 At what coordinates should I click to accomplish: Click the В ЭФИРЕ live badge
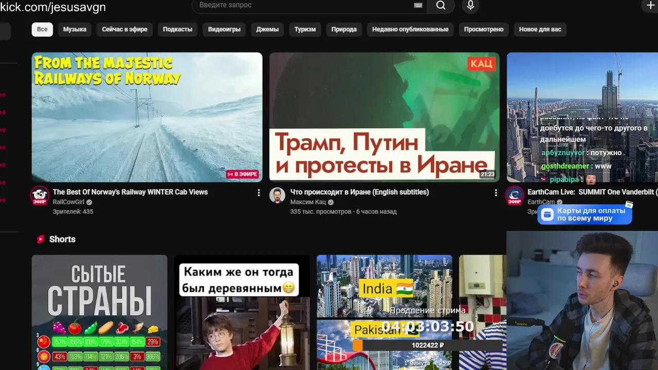click(x=242, y=174)
